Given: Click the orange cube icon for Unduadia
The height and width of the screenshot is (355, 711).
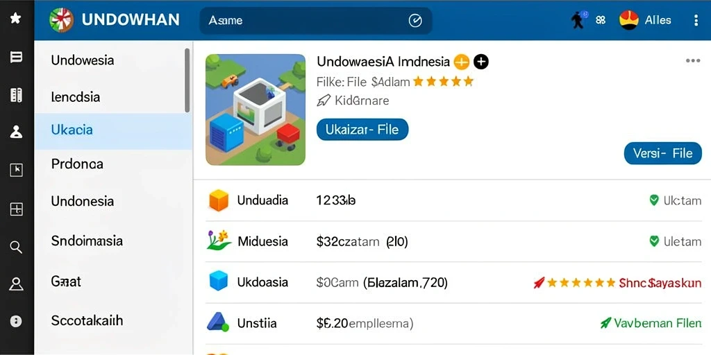Looking at the screenshot, I should click(x=219, y=200).
